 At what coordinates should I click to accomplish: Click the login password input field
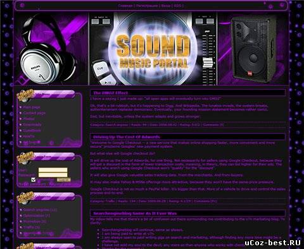pyautogui.click(x=53, y=174)
